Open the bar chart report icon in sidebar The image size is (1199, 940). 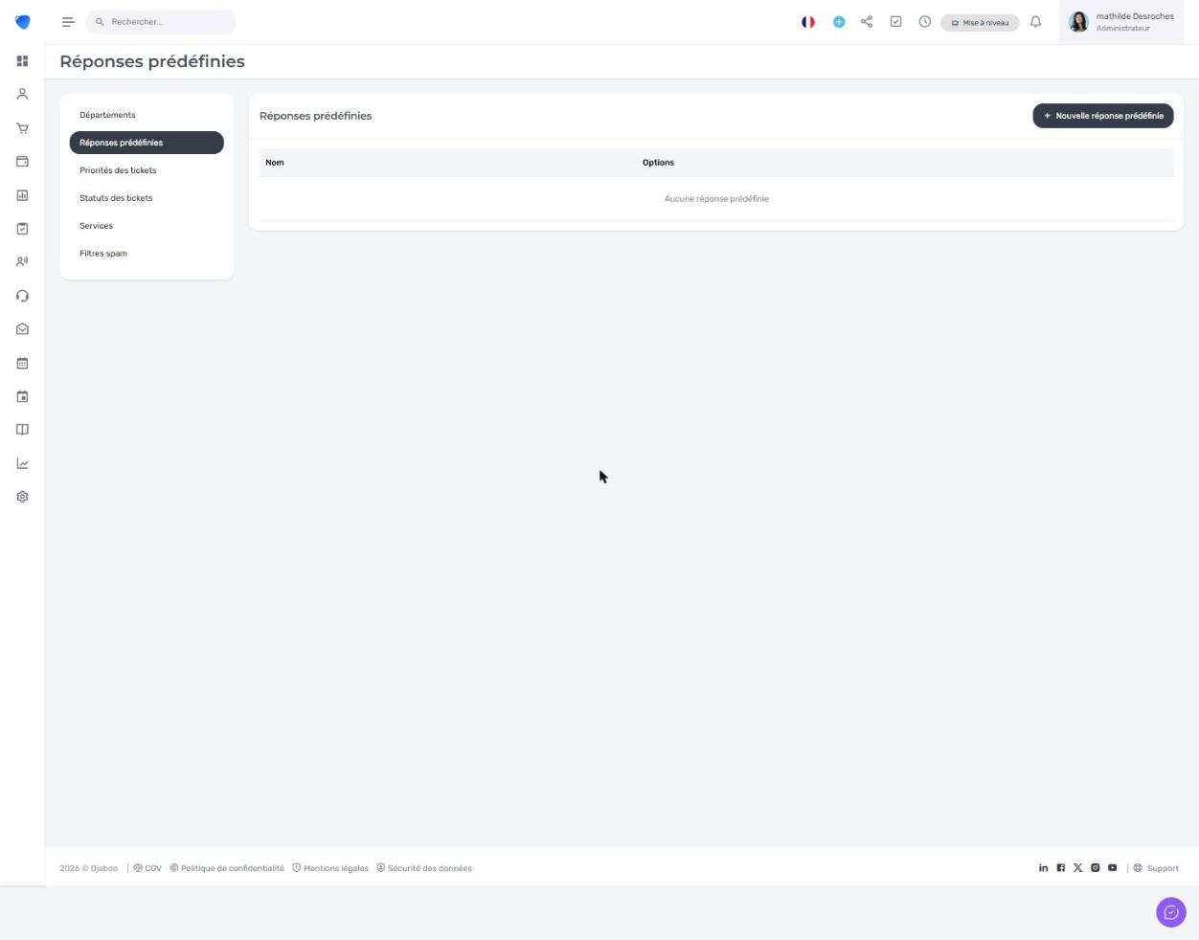tap(22, 195)
